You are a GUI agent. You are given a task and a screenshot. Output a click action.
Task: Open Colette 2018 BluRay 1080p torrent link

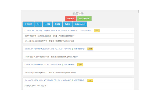(48, 49)
